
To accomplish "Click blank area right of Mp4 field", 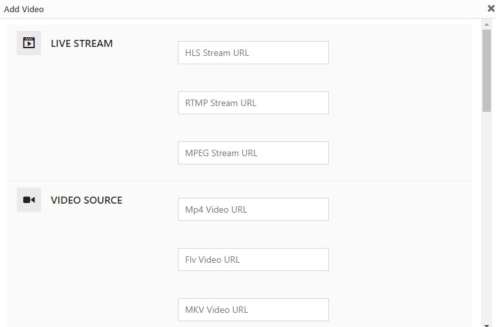I will 400,209.
